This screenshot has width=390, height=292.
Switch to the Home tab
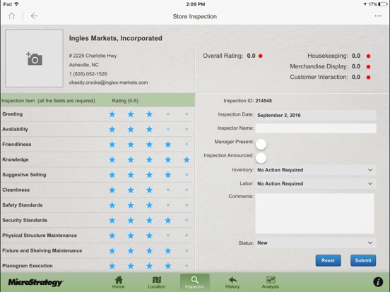[x=119, y=282]
